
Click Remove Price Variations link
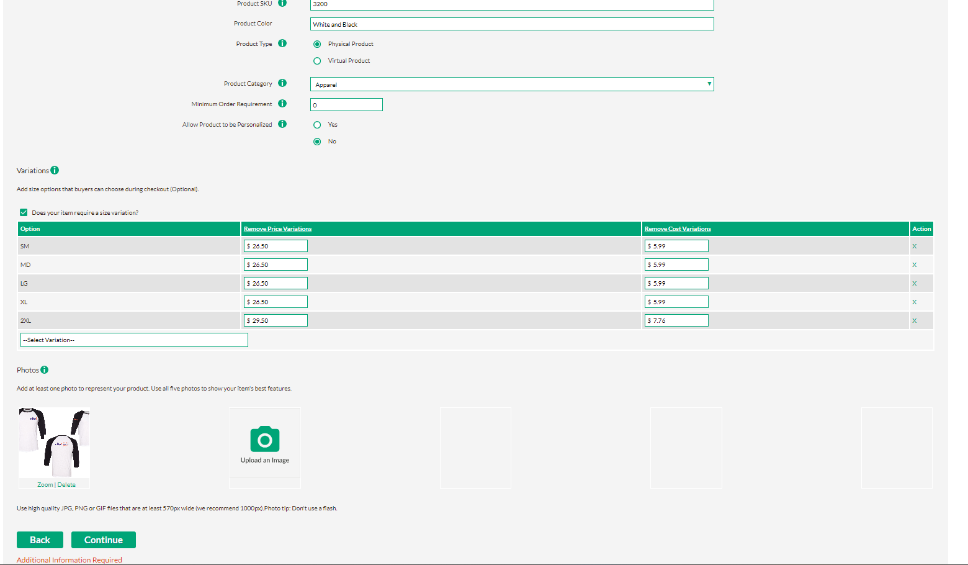point(277,229)
